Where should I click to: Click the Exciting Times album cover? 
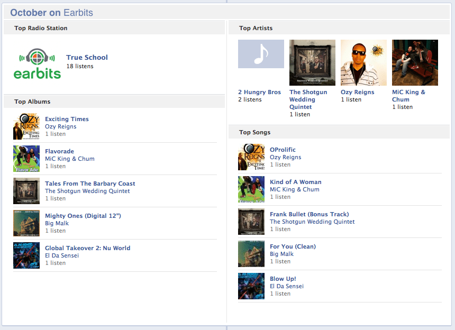tap(26, 126)
